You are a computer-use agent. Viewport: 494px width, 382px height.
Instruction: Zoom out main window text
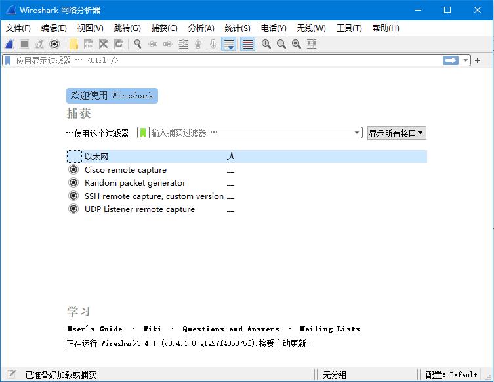pos(281,44)
